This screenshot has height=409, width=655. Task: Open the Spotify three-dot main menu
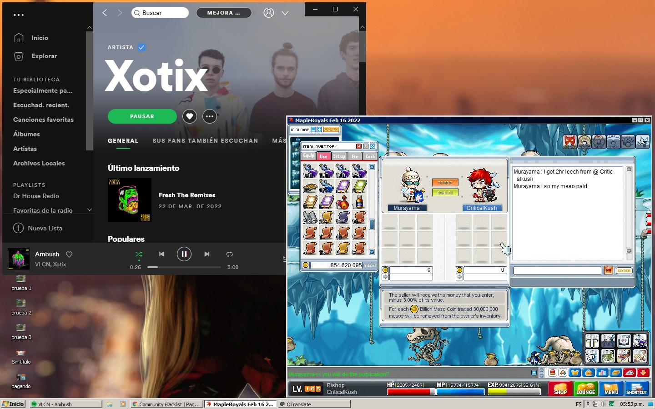click(19, 15)
